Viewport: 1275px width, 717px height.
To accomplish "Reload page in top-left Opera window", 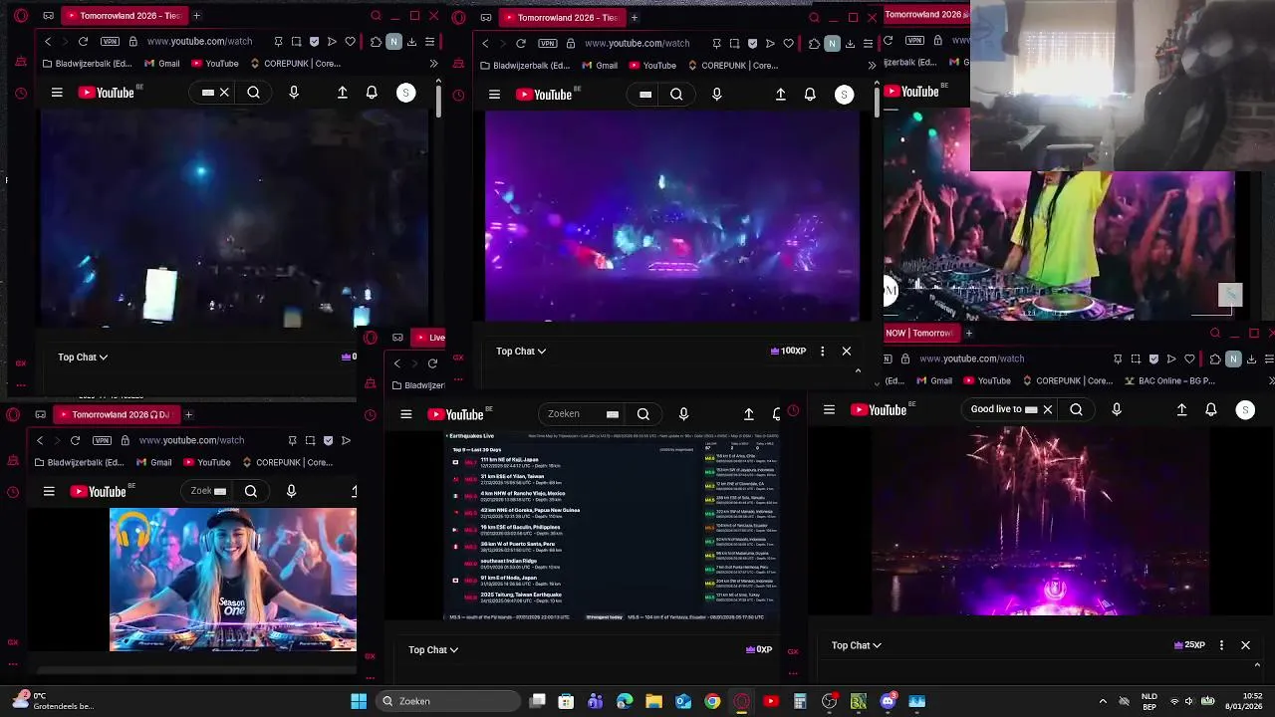I will (x=83, y=42).
